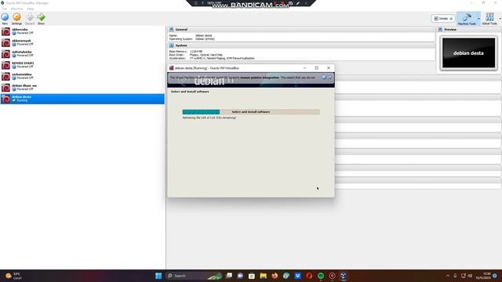The width and height of the screenshot is (502, 282).
Task: Click the General section icon
Action: click(x=171, y=30)
